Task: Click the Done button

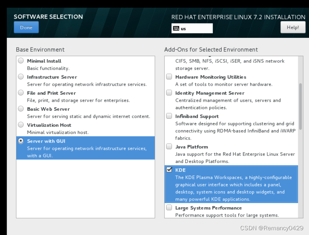Action: 26,27
